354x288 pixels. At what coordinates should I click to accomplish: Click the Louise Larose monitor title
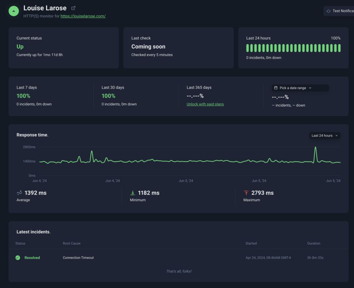[x=45, y=8]
